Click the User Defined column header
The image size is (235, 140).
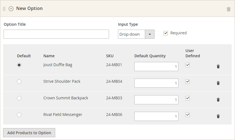pyautogui.click(x=193, y=53)
